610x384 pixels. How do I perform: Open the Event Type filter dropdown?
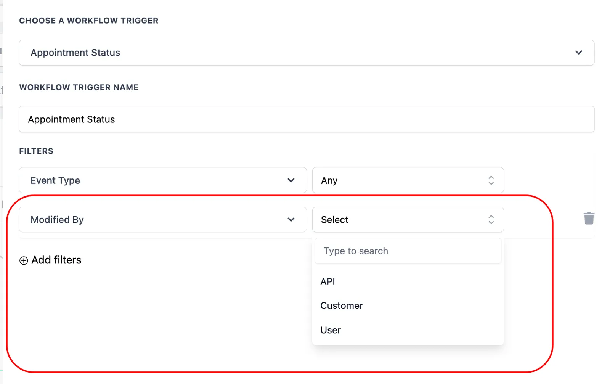point(163,180)
